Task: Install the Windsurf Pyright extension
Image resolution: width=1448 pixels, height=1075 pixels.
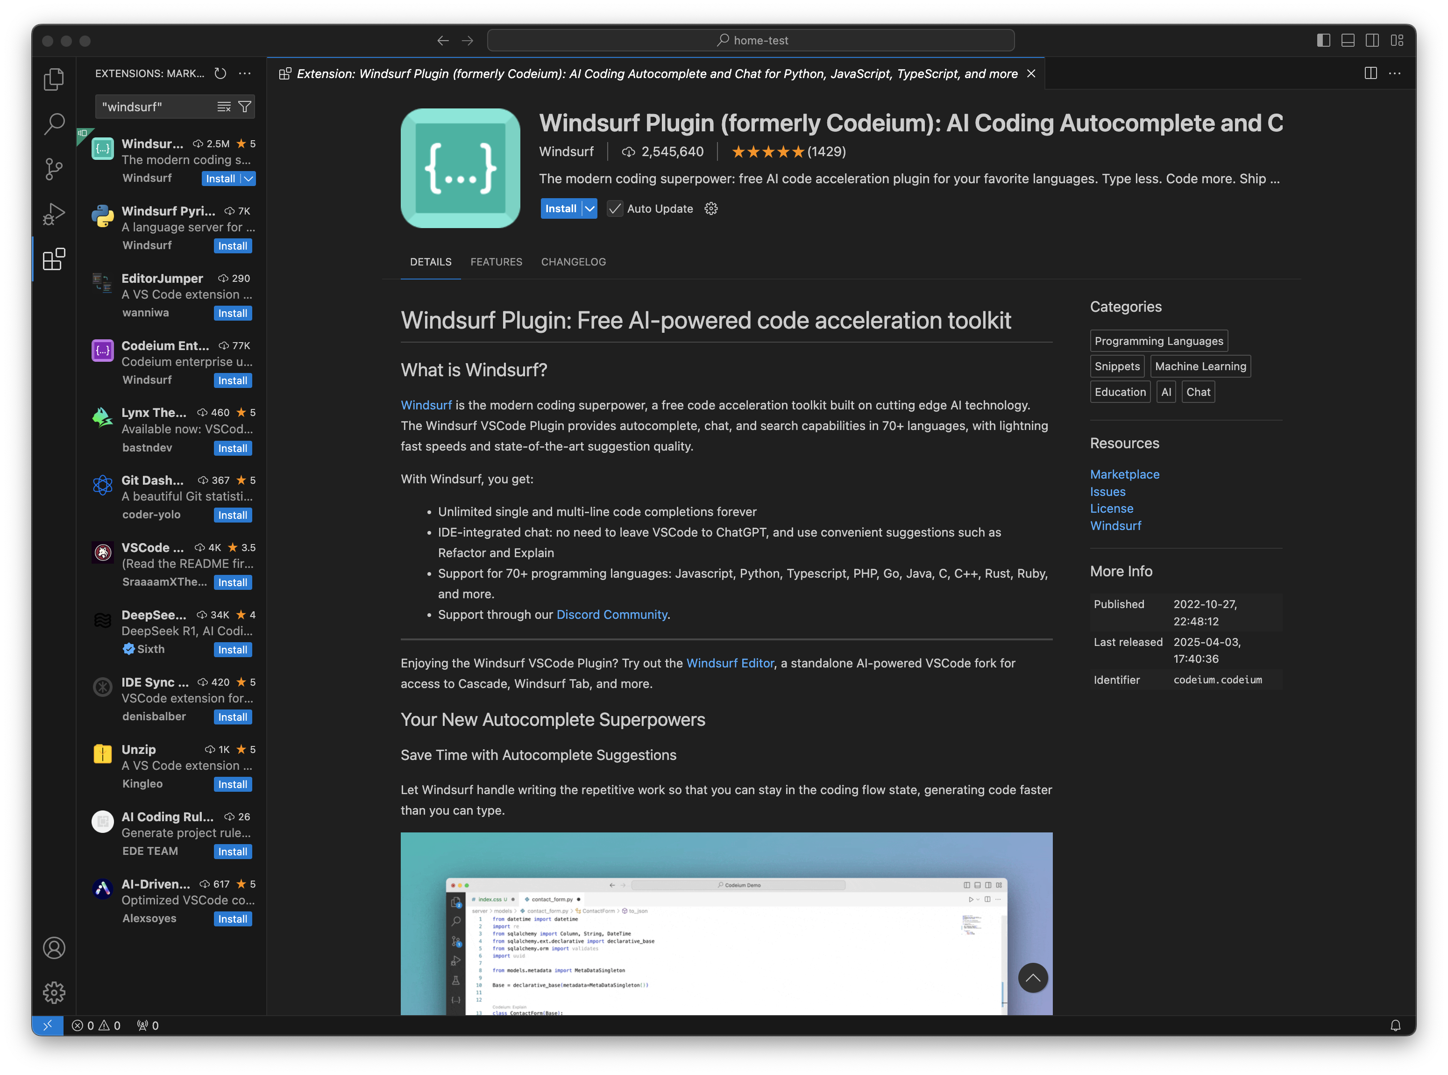Action: [232, 246]
